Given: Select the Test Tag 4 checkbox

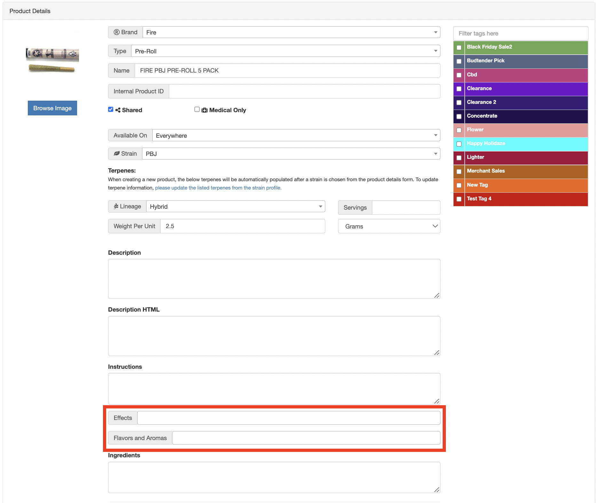Looking at the screenshot, I should 459,199.
